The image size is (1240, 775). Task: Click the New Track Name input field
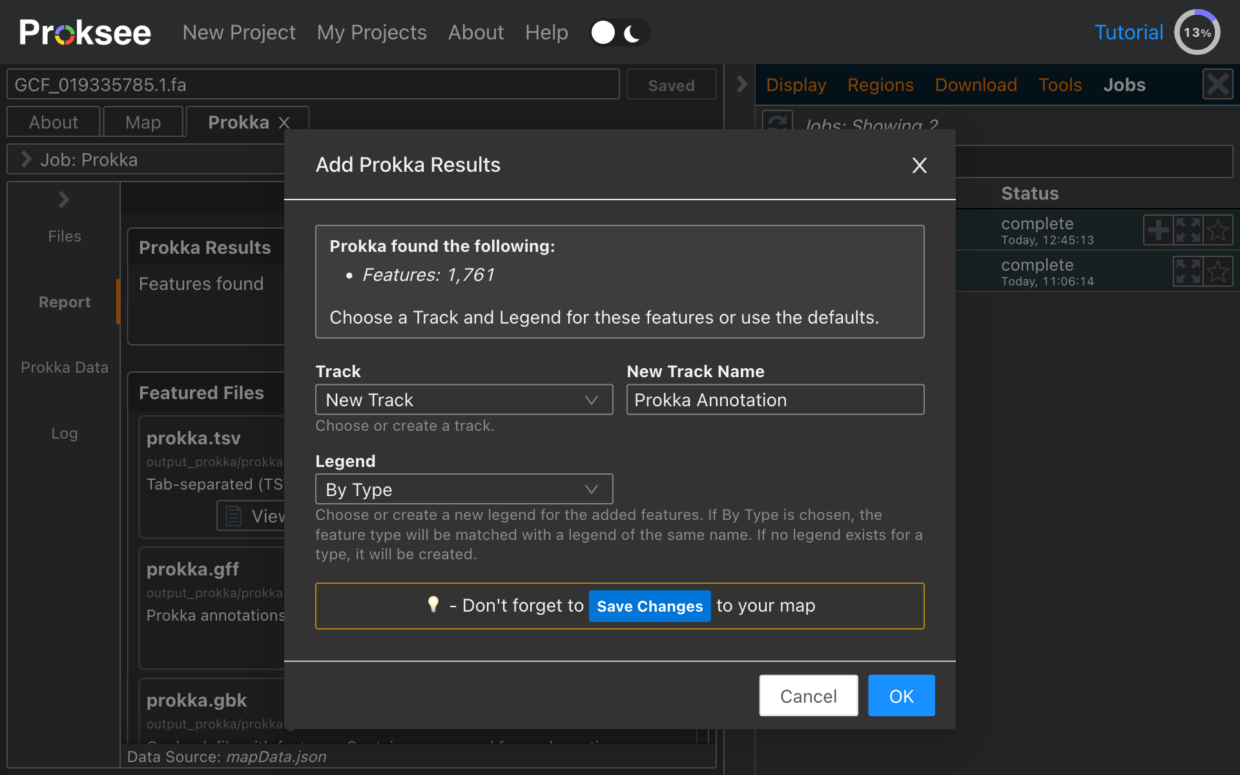tap(775, 400)
